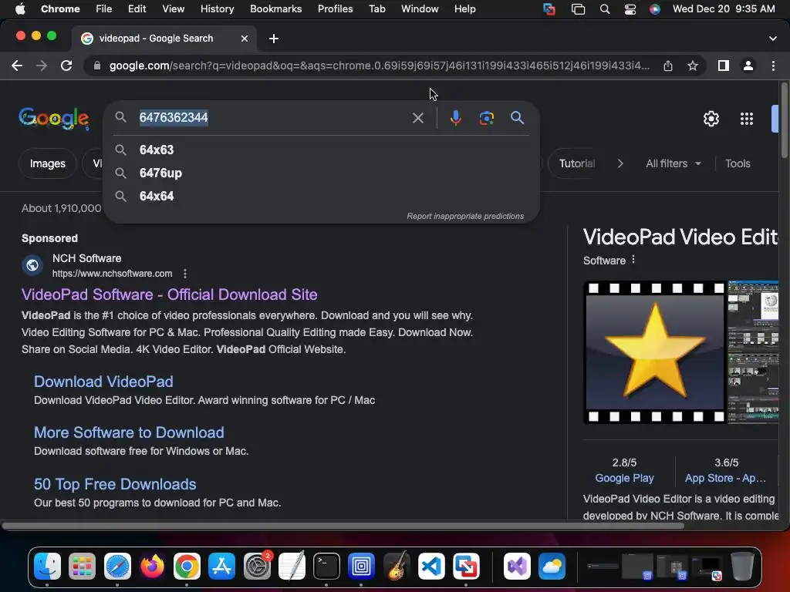The height and width of the screenshot is (592, 790).
Task: Open Google quick settings gear icon
Action: tap(711, 119)
